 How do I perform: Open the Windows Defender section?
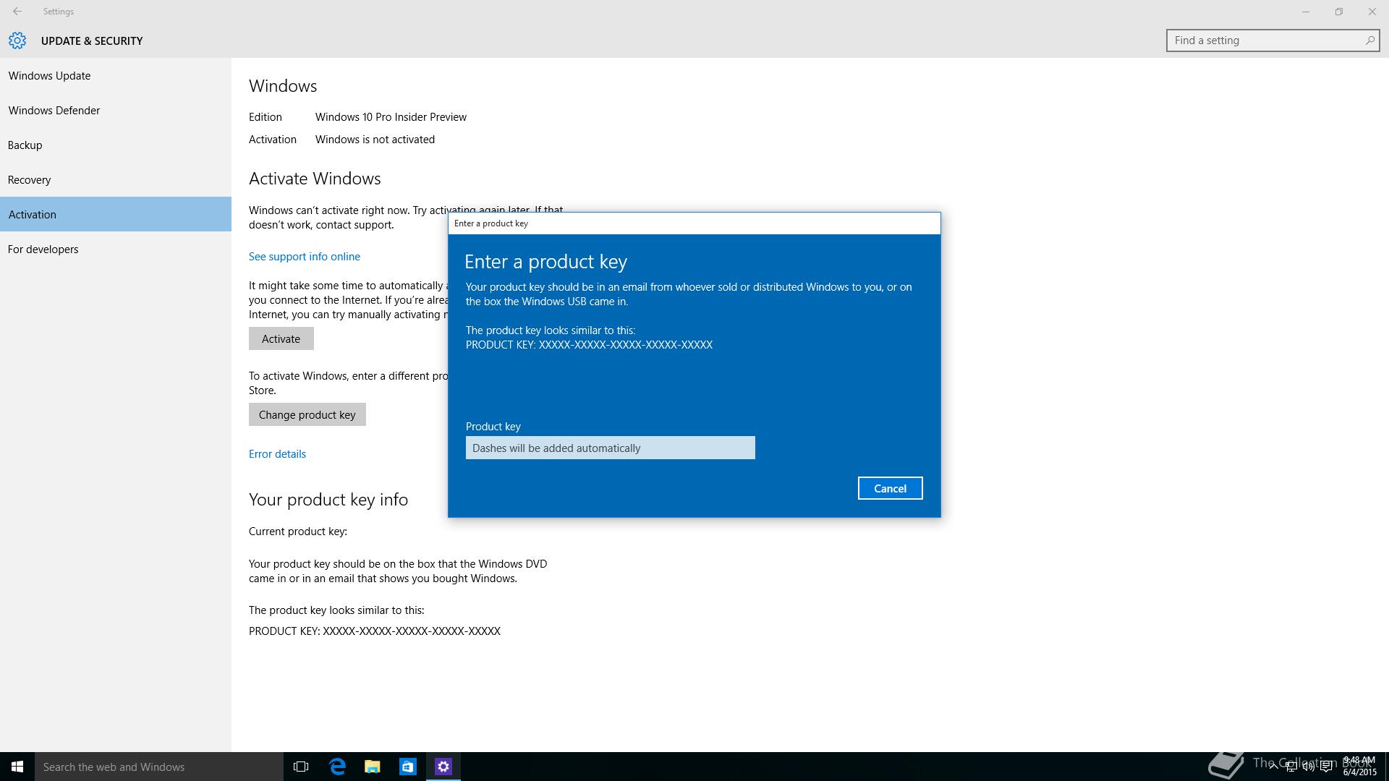click(x=116, y=110)
